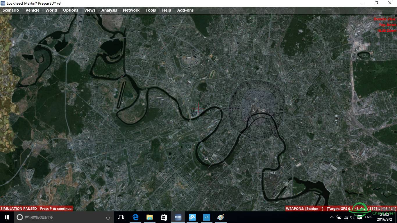Expand hidden icons in the system tray

click(x=332, y=217)
